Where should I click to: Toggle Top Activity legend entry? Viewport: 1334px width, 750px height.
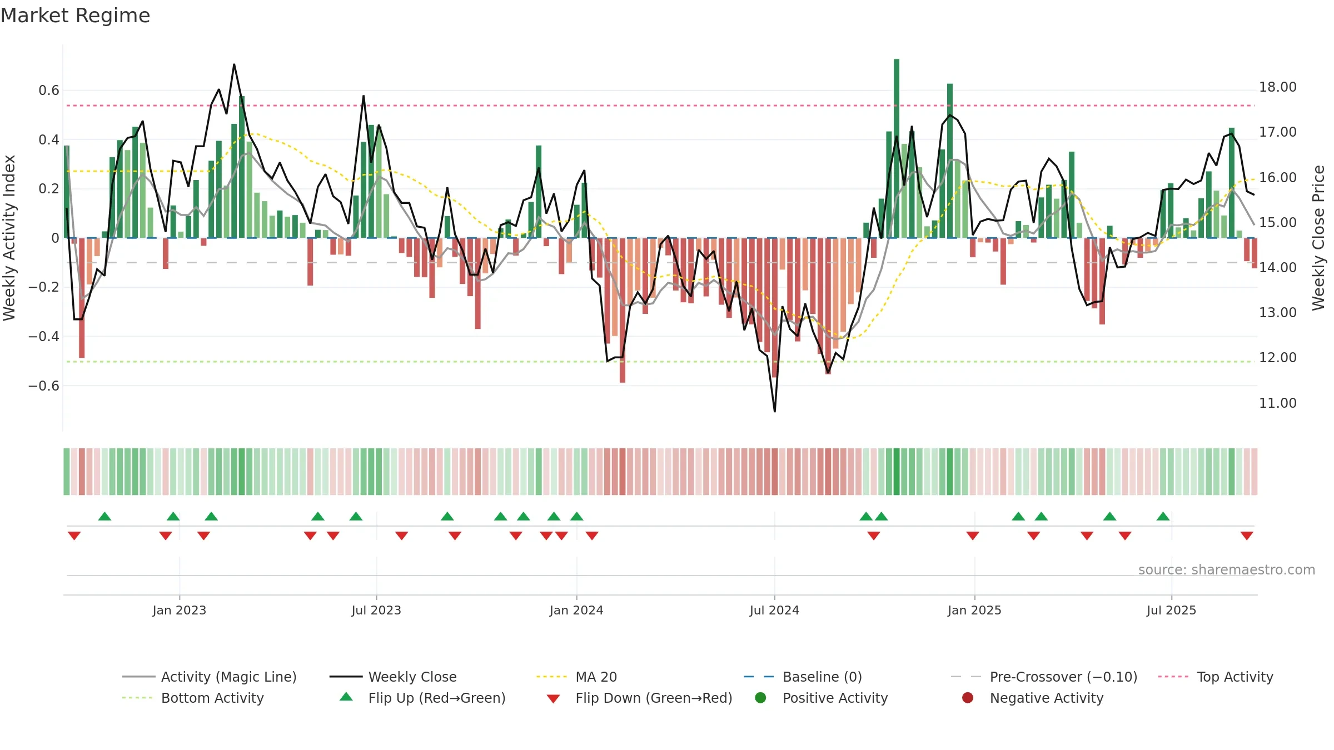click(1216, 677)
